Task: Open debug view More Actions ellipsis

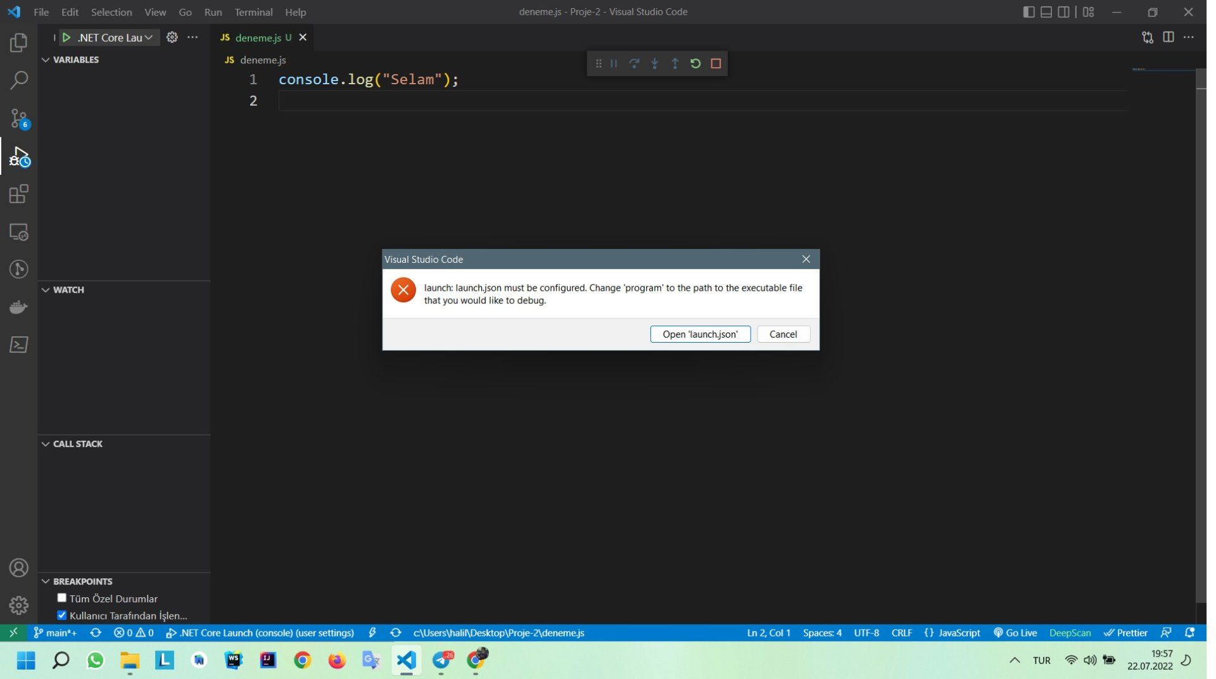Action: tap(193, 37)
